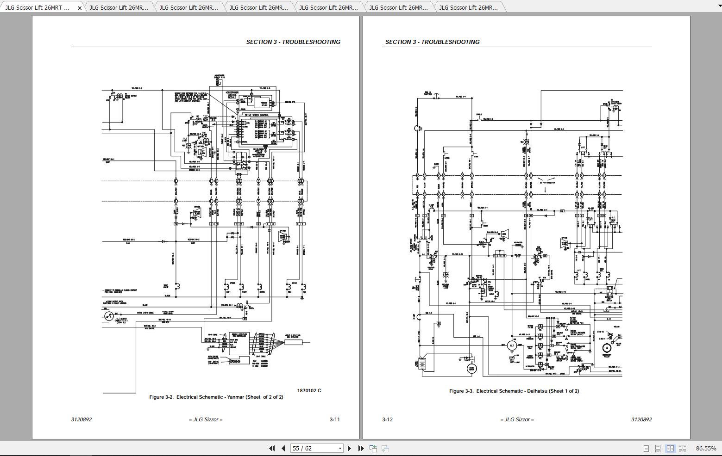722x456 pixels.
Task: Click page number 3-12 in the right footer
Action: (x=387, y=419)
